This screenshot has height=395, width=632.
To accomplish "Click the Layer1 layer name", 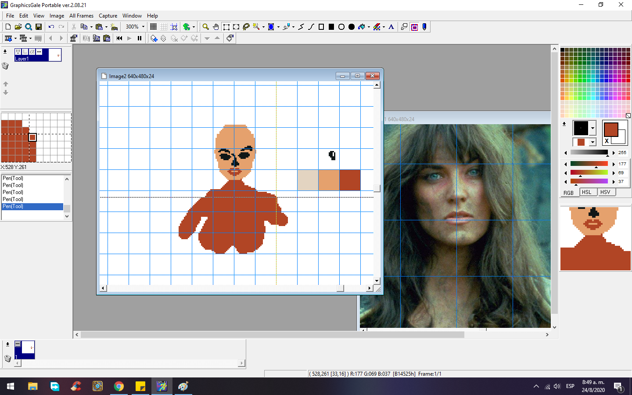I will tap(22, 59).
